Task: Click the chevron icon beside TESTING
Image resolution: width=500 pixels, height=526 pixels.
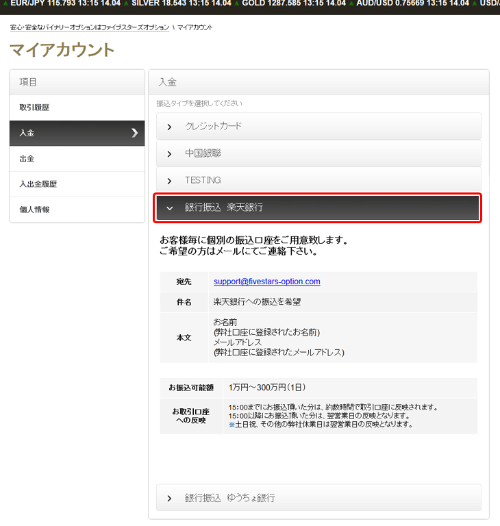Action: coord(169,181)
